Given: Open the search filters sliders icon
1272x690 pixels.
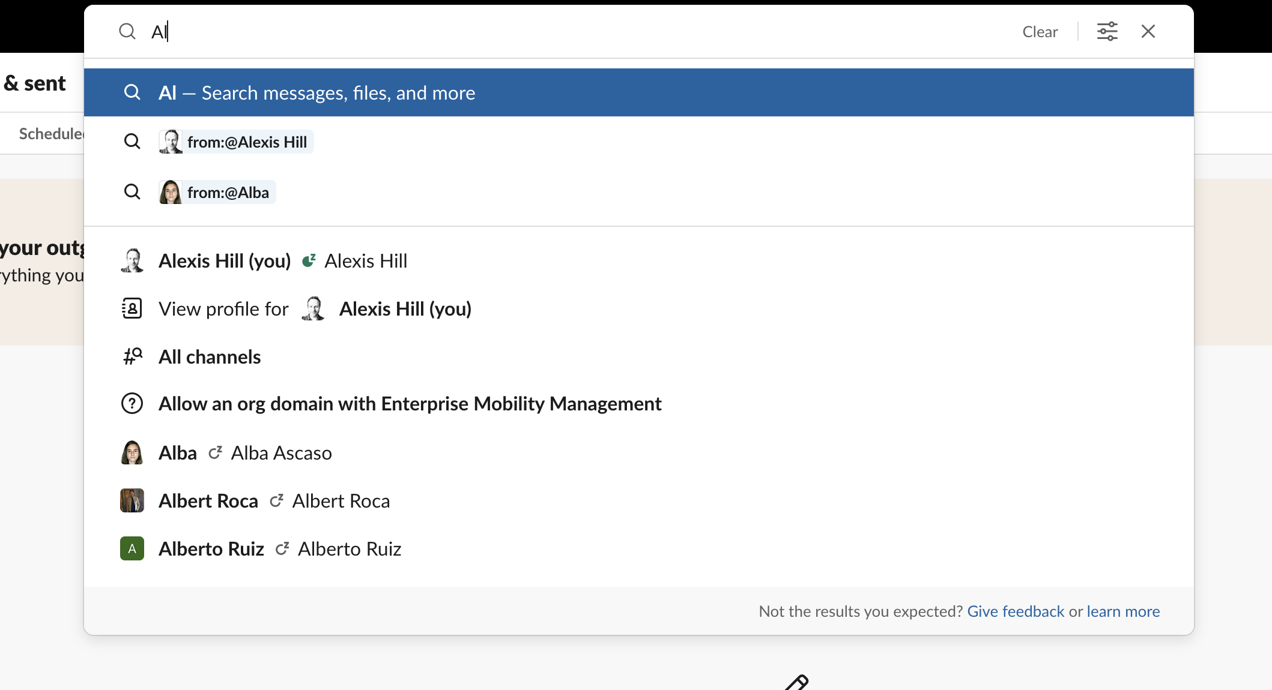Looking at the screenshot, I should click(x=1107, y=31).
